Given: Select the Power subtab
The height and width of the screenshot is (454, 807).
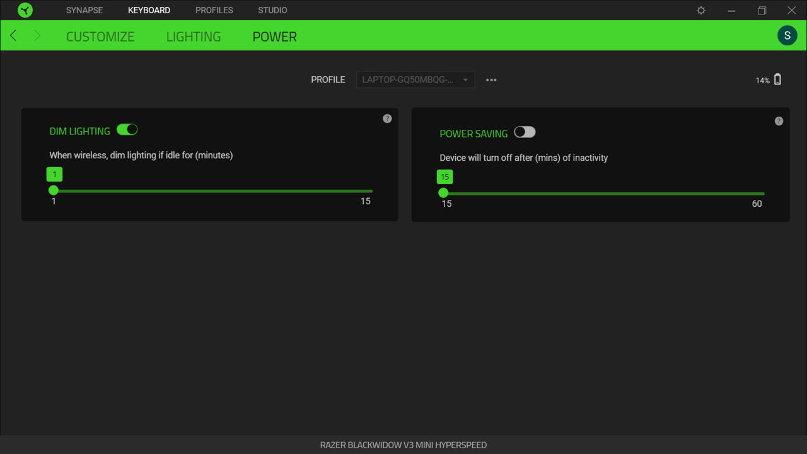Looking at the screenshot, I should point(274,37).
